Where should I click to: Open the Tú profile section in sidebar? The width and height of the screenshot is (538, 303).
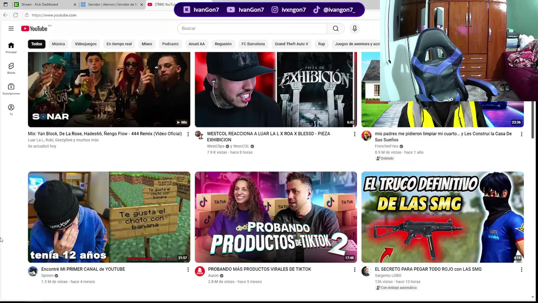[11, 109]
